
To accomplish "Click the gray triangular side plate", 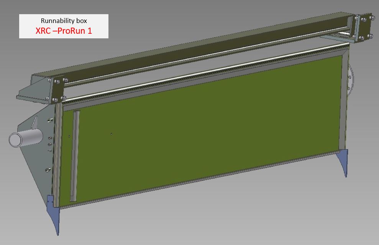I will (x=36, y=161).
